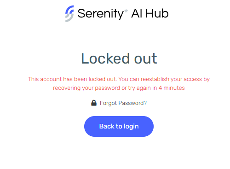
Task: Click the 'recovering your password' phrase
Action: pyautogui.click(x=86, y=88)
